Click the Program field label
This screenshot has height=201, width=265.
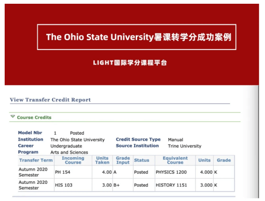pos(28,152)
